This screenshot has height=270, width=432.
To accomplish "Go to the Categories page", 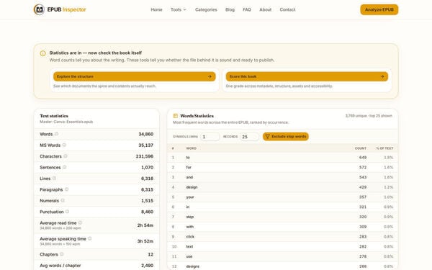I will tap(206, 9).
